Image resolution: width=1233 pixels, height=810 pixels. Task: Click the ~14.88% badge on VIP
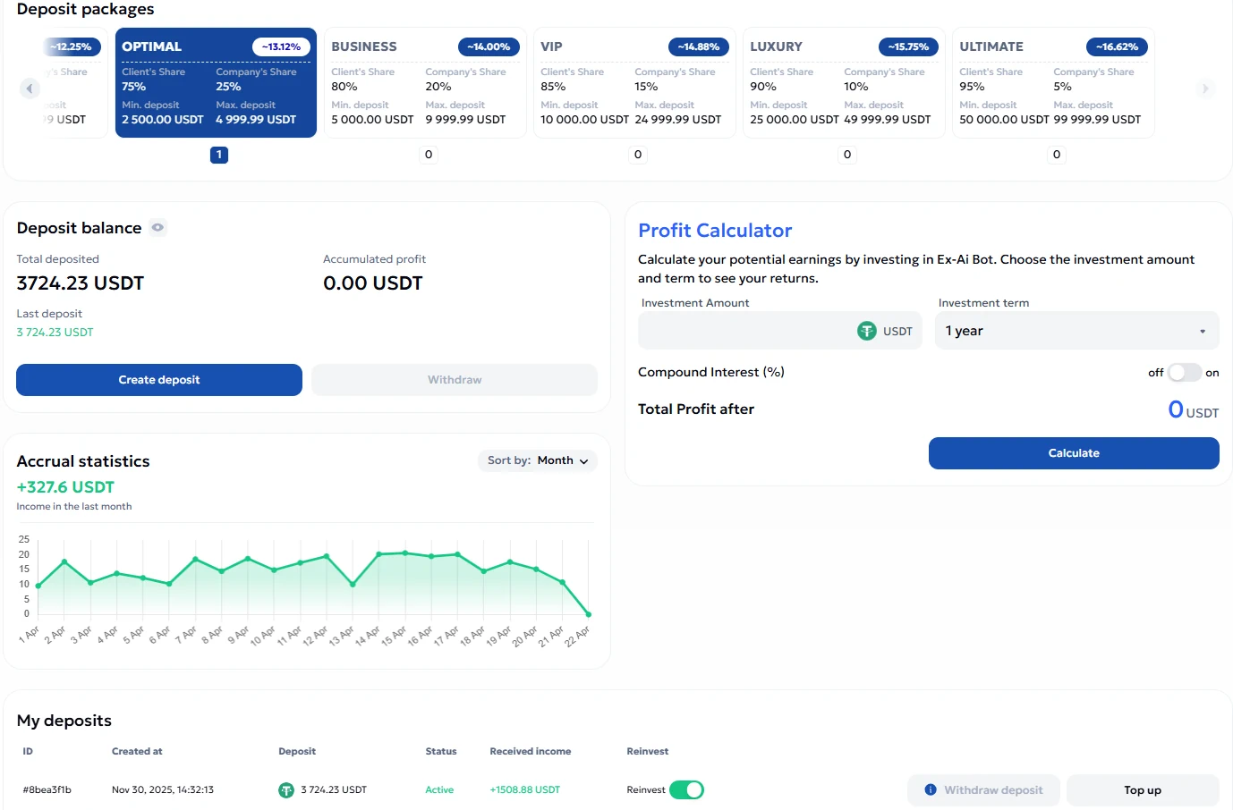click(698, 46)
